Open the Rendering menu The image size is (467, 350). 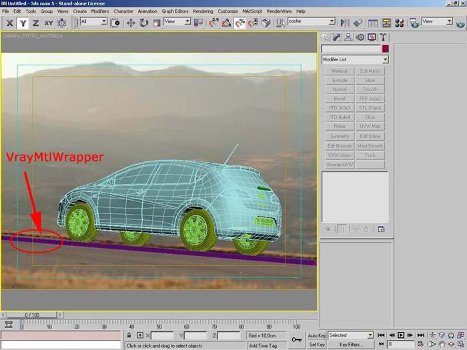click(x=203, y=11)
